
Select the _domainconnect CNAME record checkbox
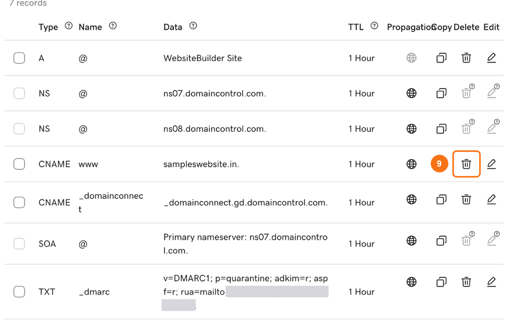(x=19, y=202)
